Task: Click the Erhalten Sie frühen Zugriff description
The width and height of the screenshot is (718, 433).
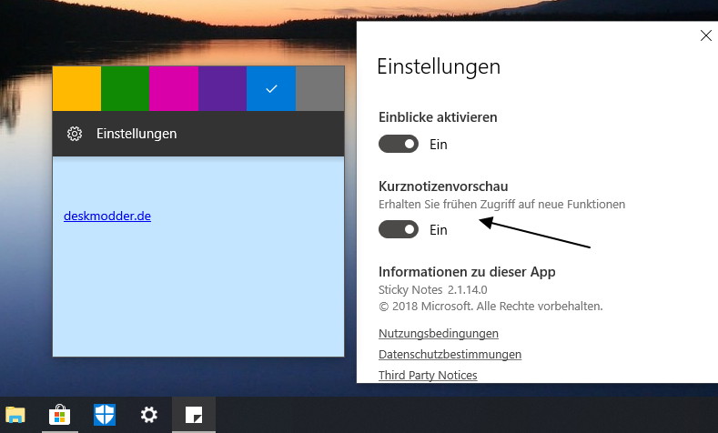Action: point(501,204)
